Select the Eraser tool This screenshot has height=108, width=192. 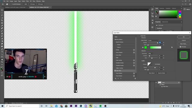2,39
